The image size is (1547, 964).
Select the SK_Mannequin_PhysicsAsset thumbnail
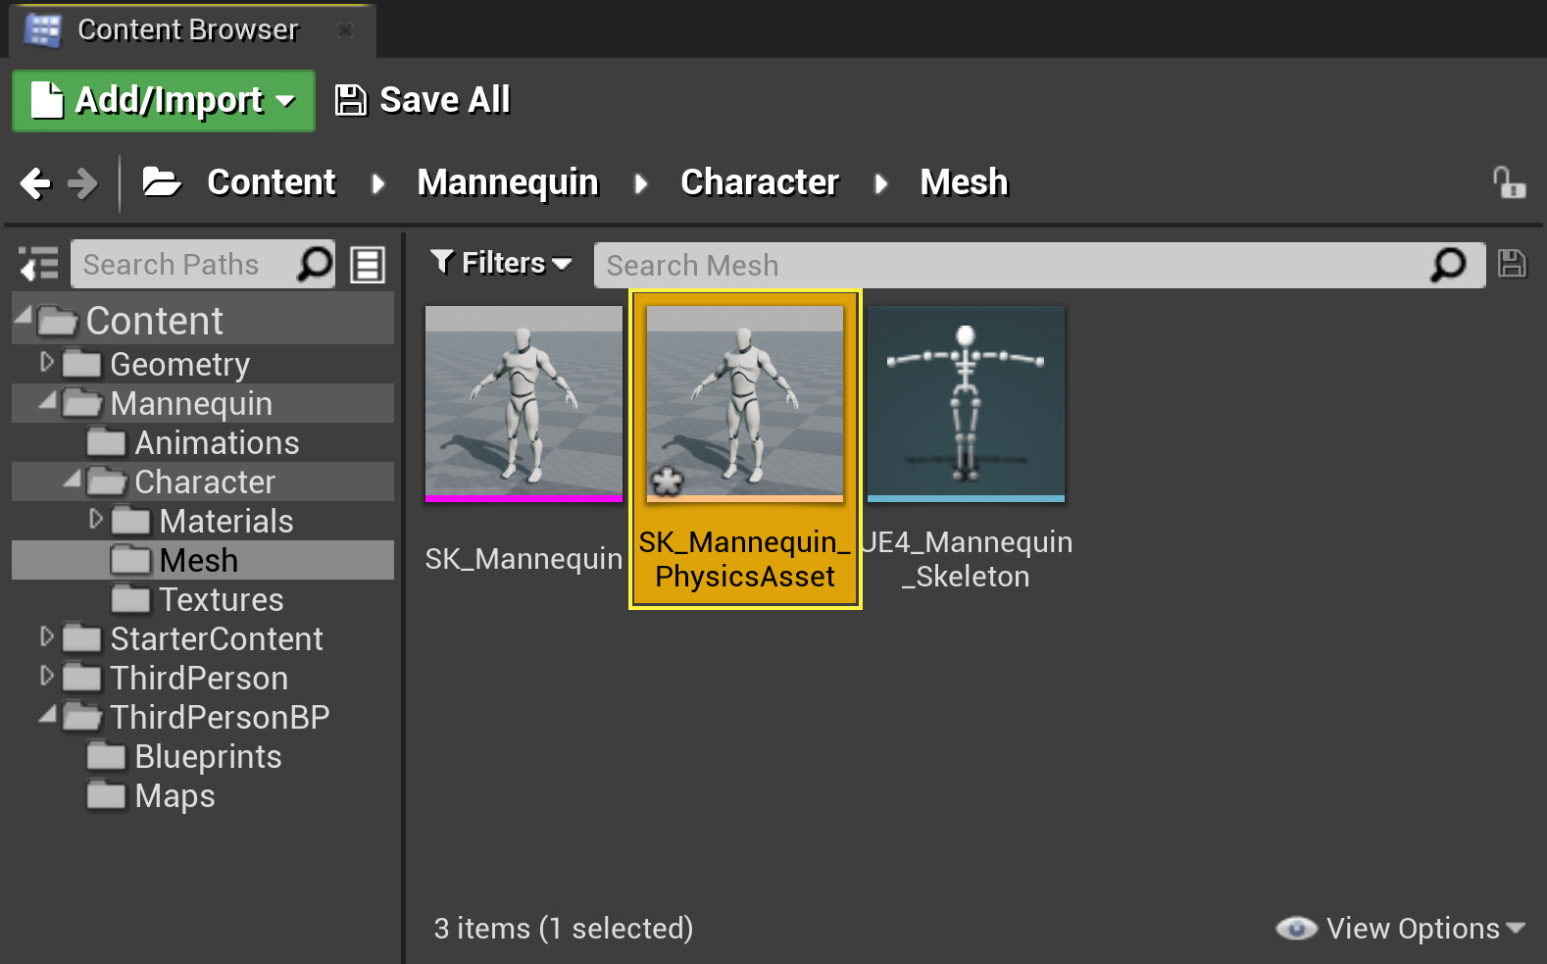[x=745, y=403]
